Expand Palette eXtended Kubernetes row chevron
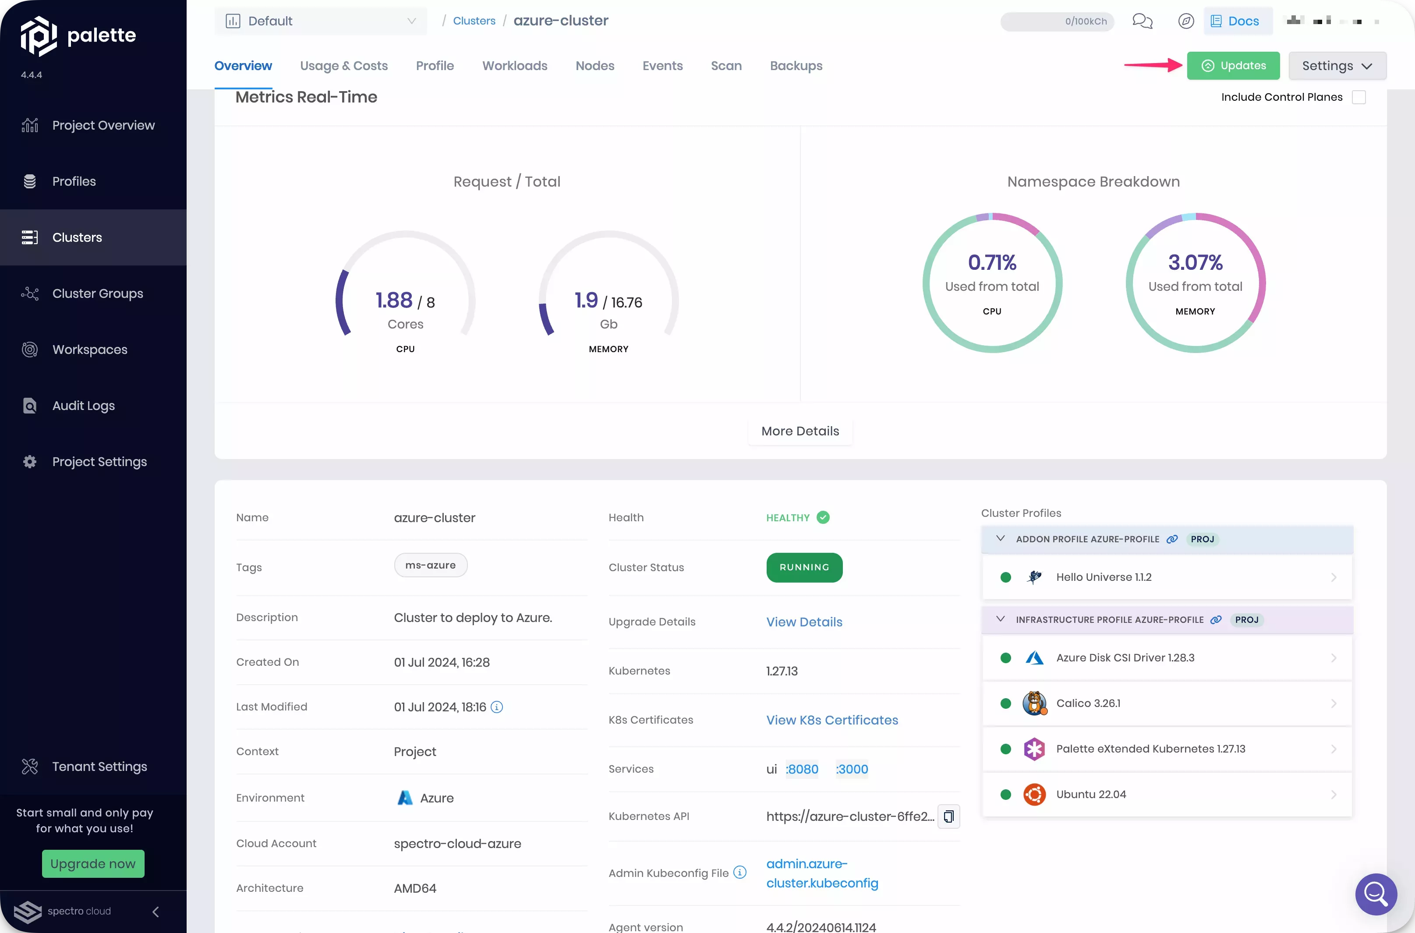This screenshot has width=1415, height=933. click(1334, 749)
